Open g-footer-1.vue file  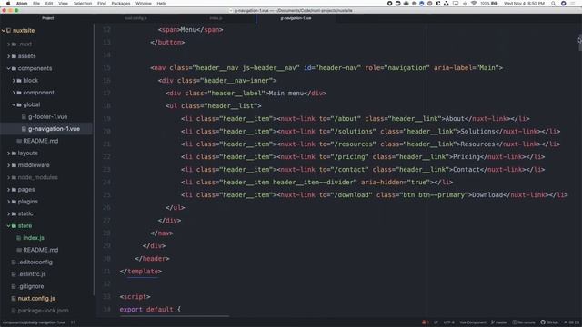[x=47, y=117]
